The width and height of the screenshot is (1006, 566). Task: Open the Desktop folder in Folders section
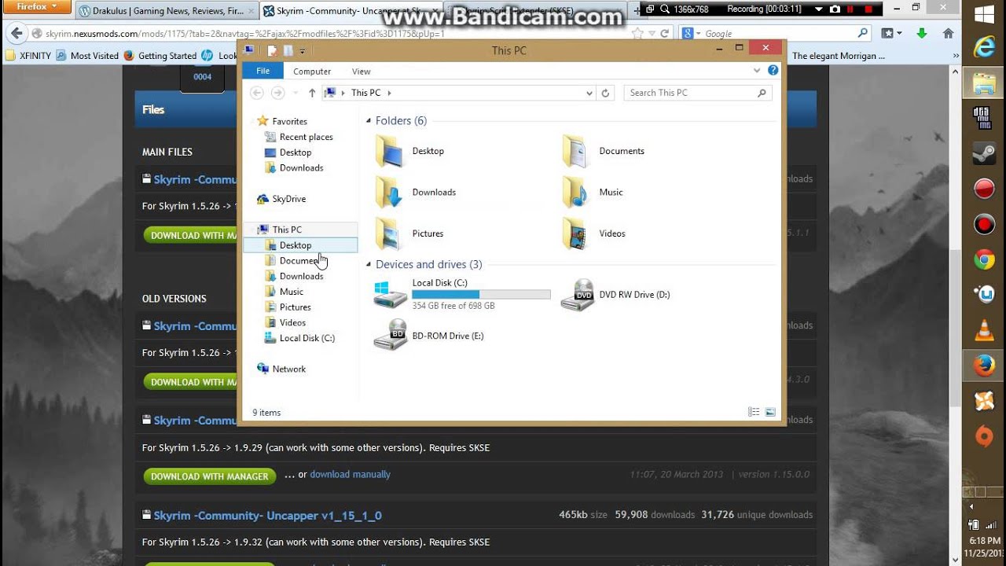point(389,151)
